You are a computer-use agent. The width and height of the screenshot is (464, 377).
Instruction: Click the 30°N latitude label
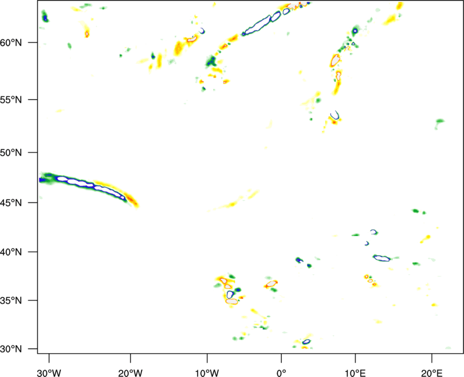pyautogui.click(x=11, y=349)
